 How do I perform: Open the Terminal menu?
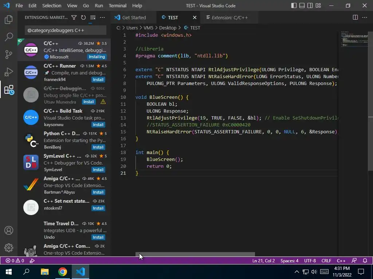click(x=118, y=5)
